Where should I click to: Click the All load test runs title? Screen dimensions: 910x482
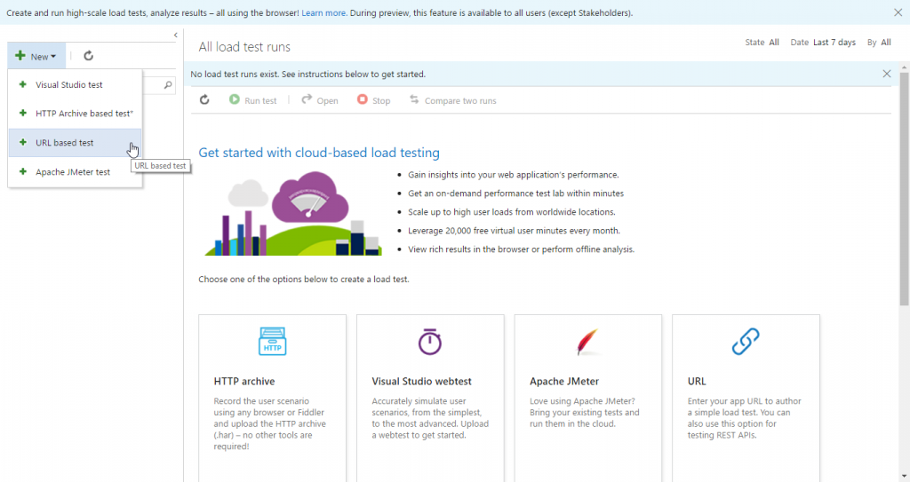[244, 47]
